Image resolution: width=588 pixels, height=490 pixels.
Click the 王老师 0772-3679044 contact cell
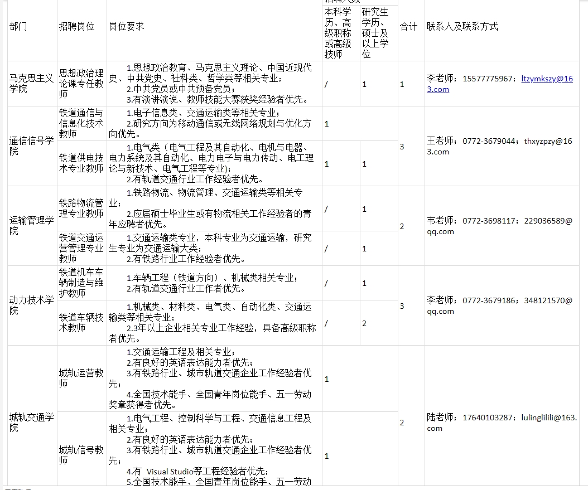(x=502, y=146)
